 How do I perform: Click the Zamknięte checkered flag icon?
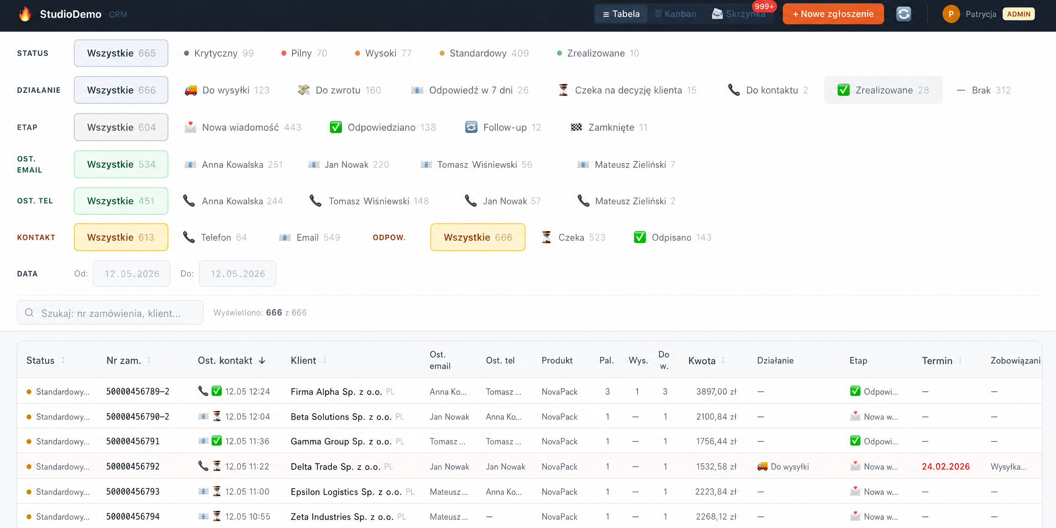tap(576, 127)
